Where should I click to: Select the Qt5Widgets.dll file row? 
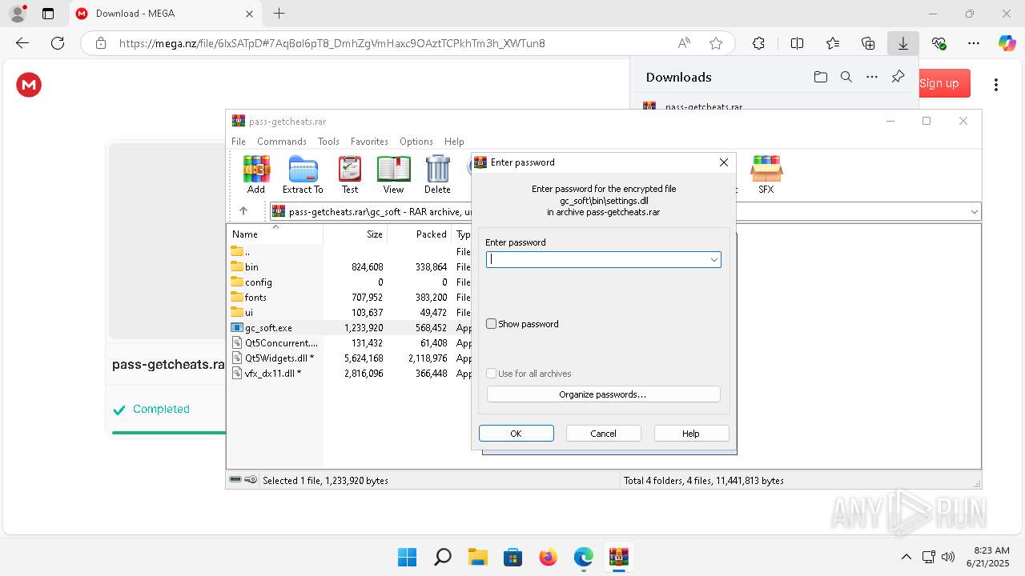tap(349, 358)
